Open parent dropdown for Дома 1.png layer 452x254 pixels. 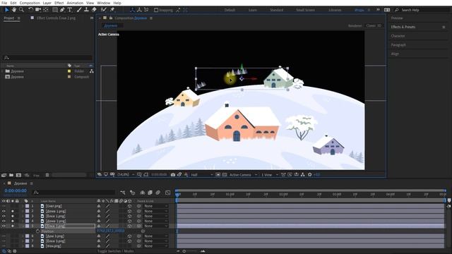[x=156, y=211]
